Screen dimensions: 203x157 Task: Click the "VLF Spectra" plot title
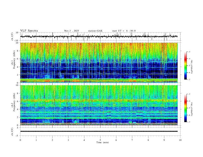click(x=29, y=31)
